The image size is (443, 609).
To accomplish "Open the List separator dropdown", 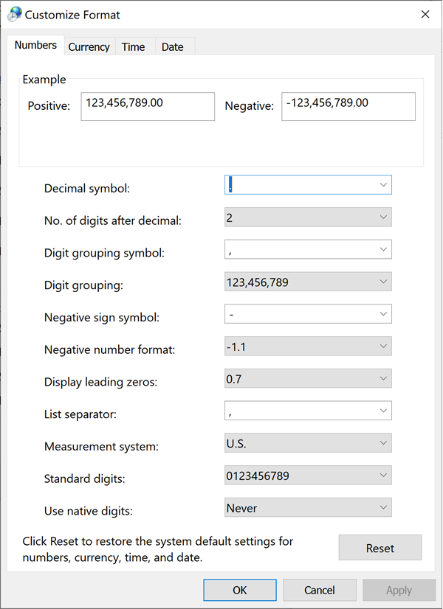I will coord(382,411).
